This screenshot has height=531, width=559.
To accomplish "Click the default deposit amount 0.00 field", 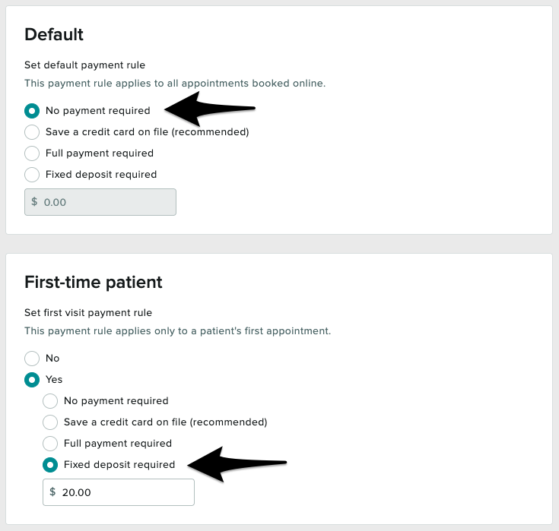I will click(x=106, y=203).
